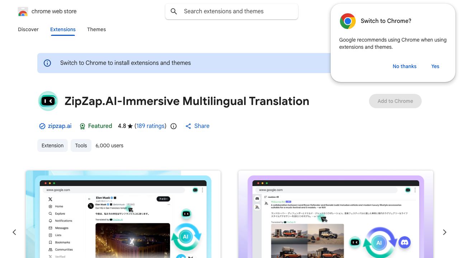Open the second screenshot showing Discord translation
Screen dimensions: 459x258
click(x=336, y=214)
